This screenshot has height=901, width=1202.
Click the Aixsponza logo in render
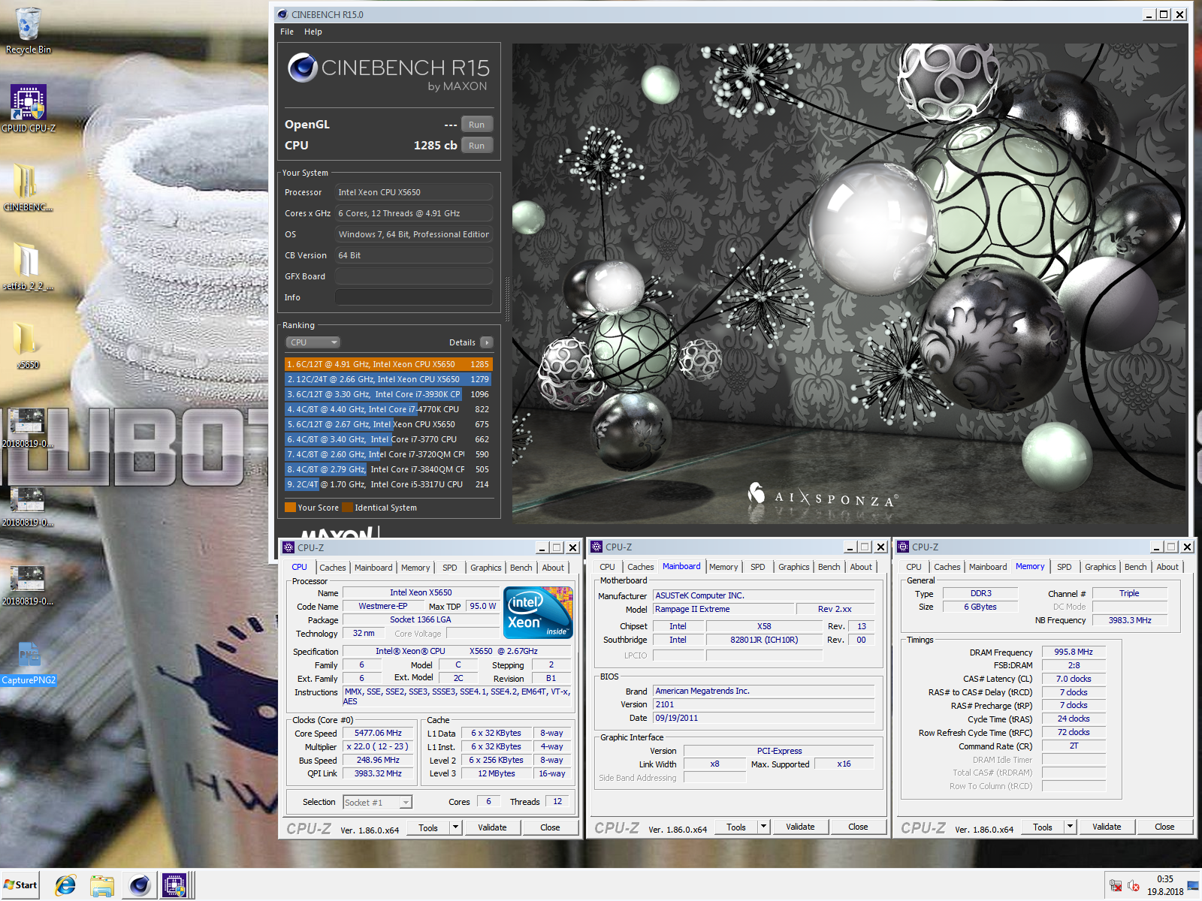[822, 497]
